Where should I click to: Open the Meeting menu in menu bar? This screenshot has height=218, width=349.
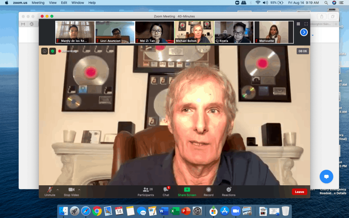(x=38, y=3)
